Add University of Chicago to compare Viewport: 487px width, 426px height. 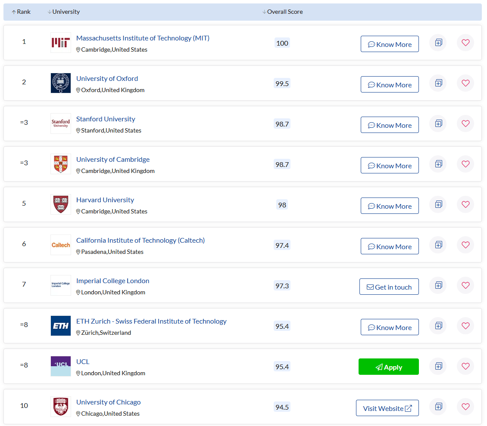[x=438, y=407]
